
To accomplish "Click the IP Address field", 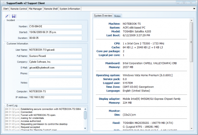I will (55, 97).
